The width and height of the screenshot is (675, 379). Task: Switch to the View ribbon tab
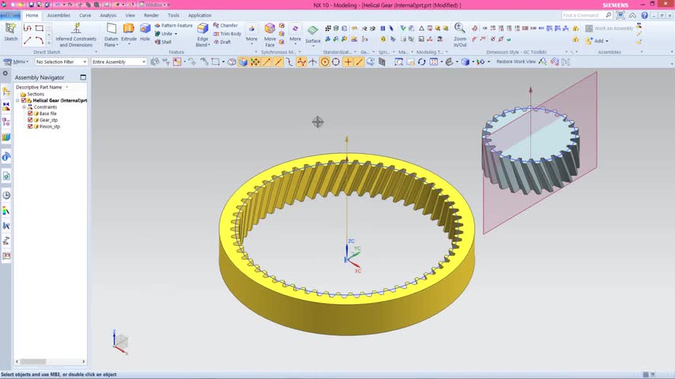coord(130,15)
